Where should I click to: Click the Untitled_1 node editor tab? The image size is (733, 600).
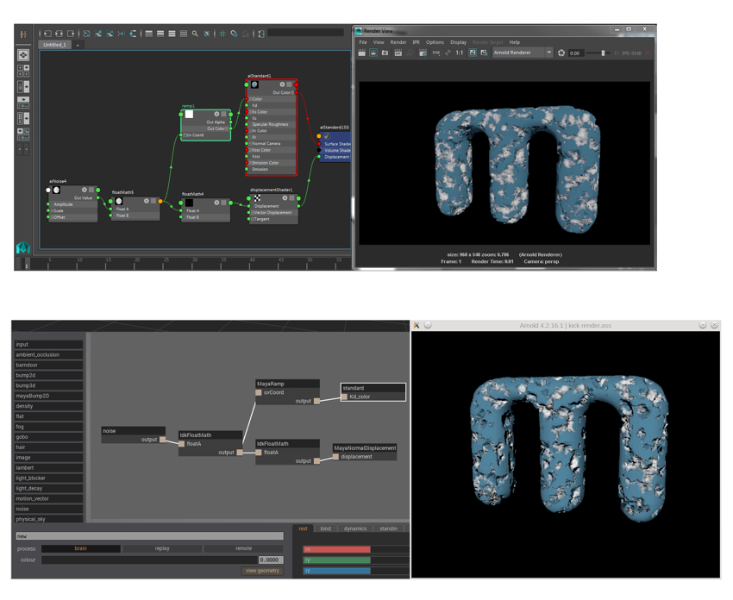pyautogui.click(x=55, y=45)
